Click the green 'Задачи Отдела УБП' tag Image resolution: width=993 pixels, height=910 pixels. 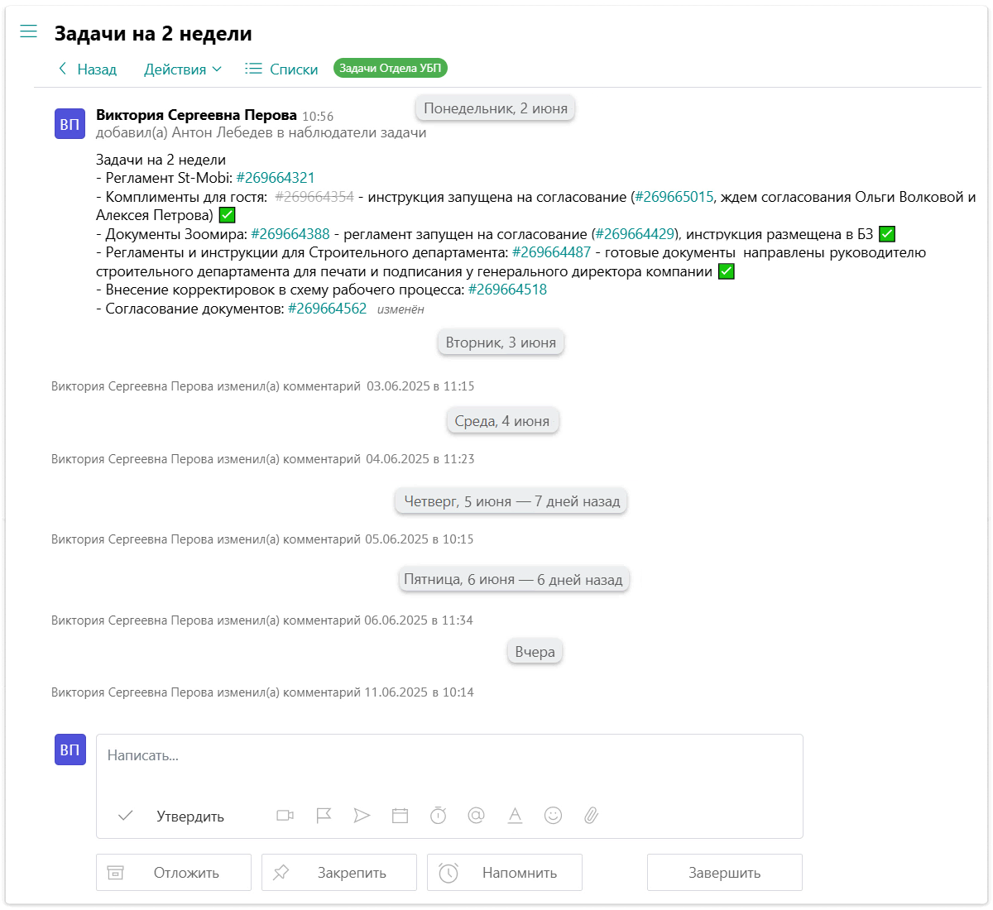(x=390, y=69)
